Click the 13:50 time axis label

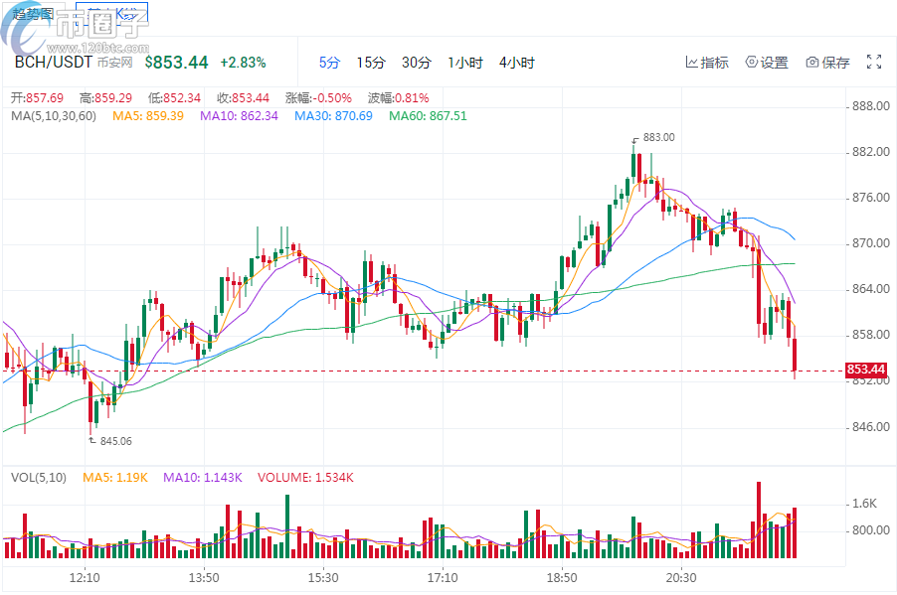pyautogui.click(x=204, y=578)
